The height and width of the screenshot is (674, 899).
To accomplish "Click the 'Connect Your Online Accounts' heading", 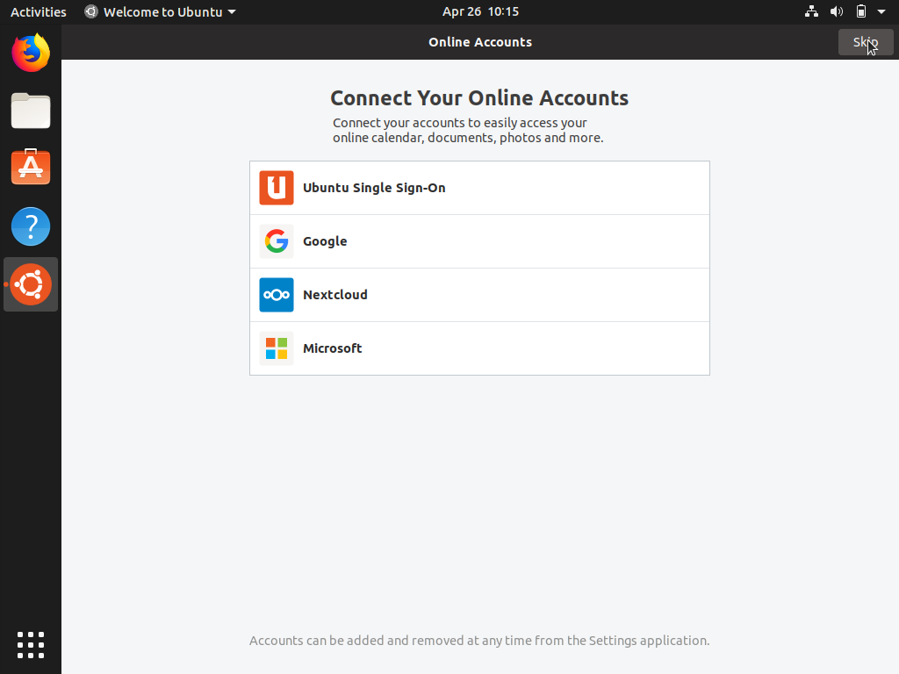I will click(479, 98).
